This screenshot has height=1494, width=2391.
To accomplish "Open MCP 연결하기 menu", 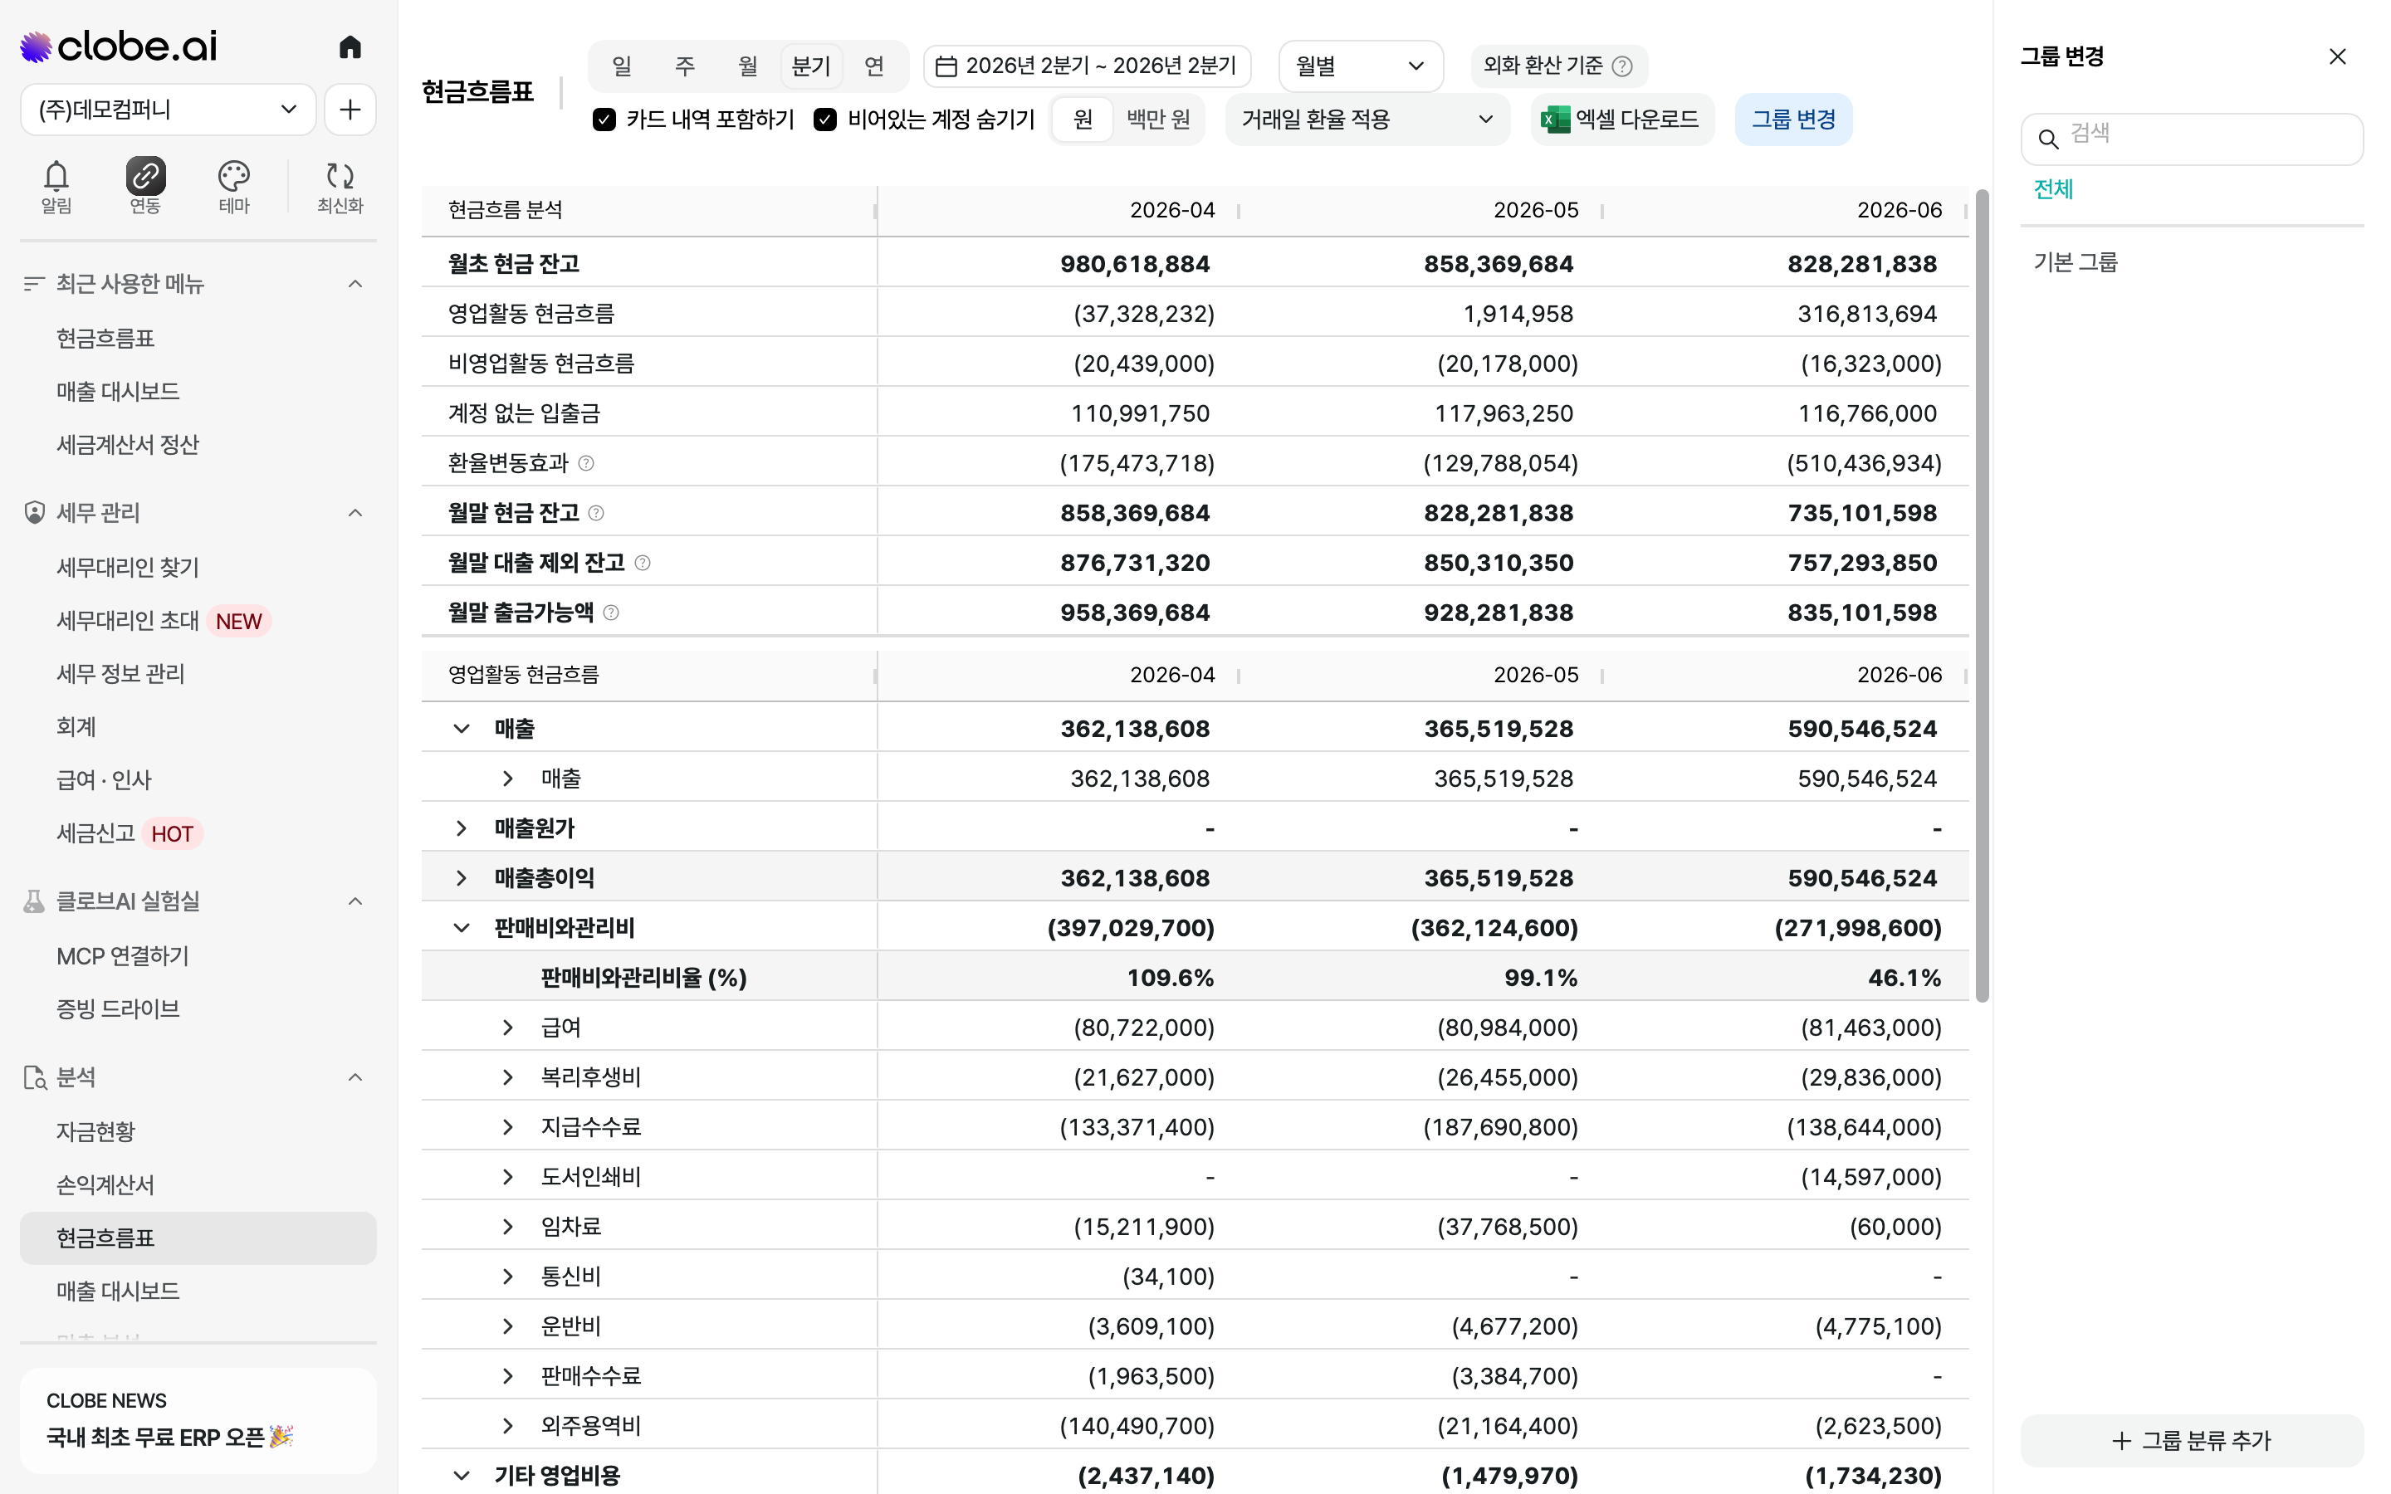I will coord(123,955).
